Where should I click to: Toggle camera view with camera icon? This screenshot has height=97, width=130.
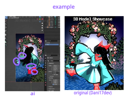(42, 28)
